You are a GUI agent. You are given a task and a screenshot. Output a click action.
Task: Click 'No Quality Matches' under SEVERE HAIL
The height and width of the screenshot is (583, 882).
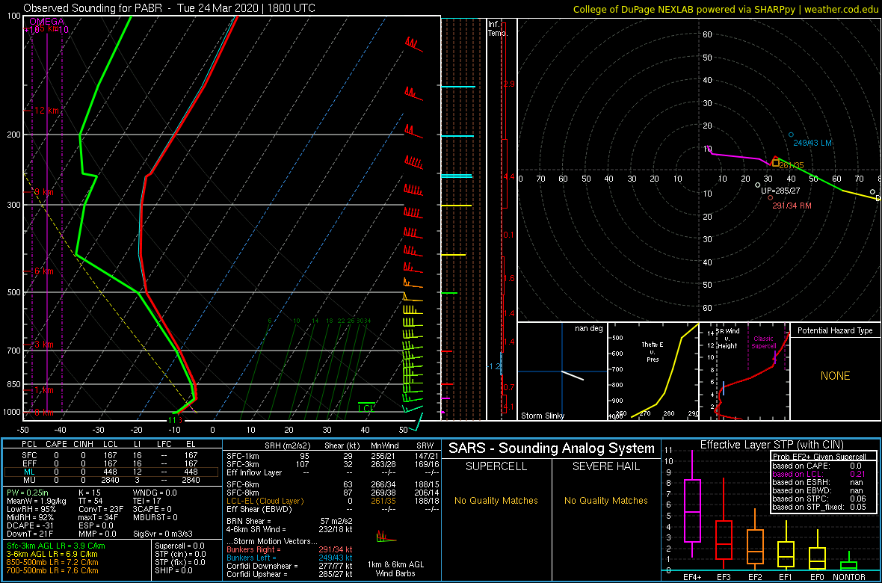pyautogui.click(x=605, y=500)
